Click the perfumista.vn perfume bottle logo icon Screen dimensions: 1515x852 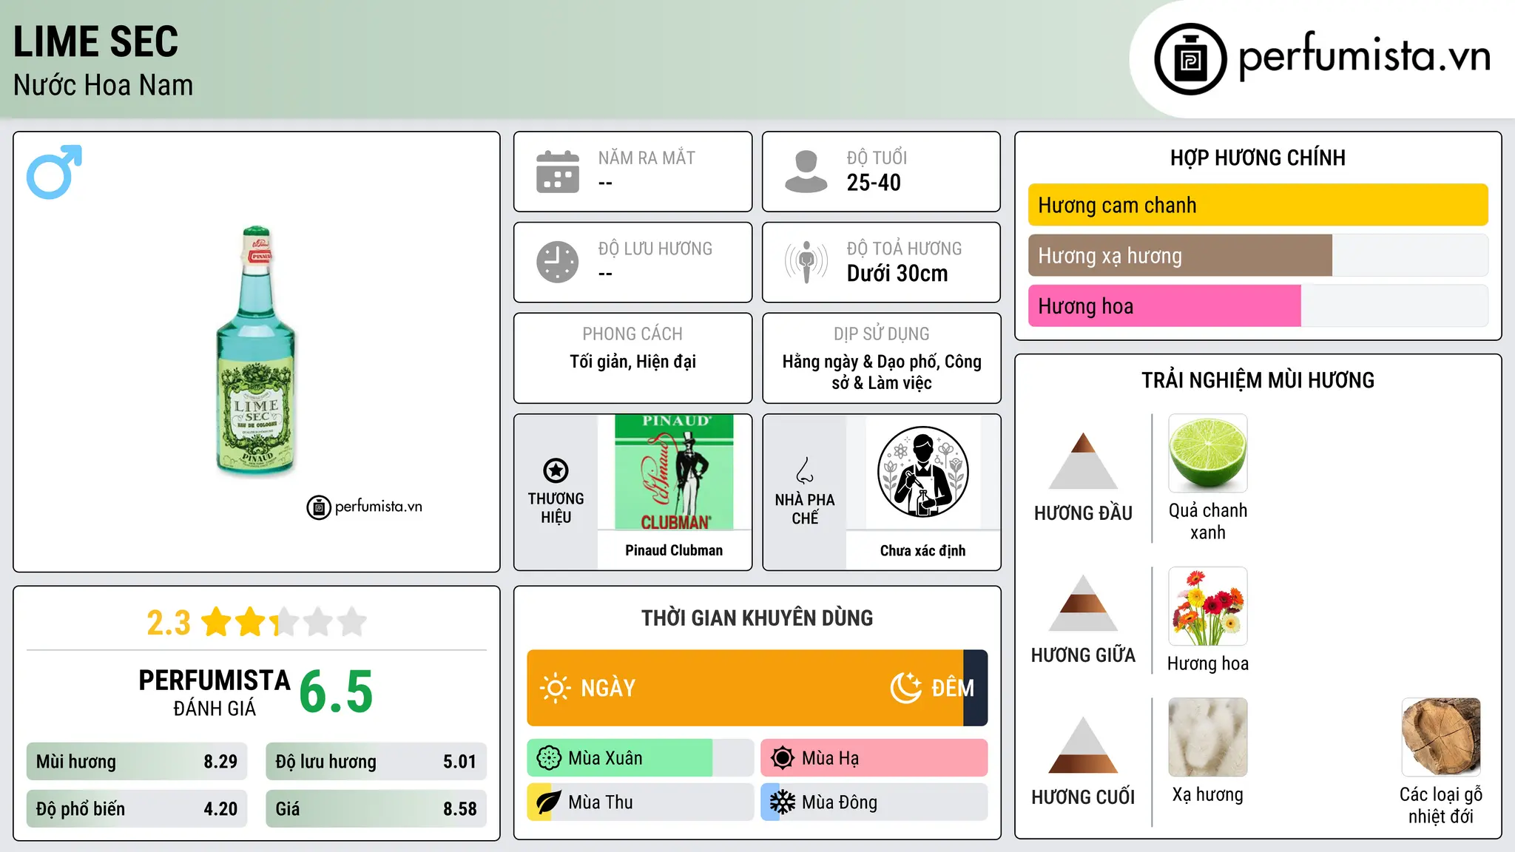(1190, 59)
